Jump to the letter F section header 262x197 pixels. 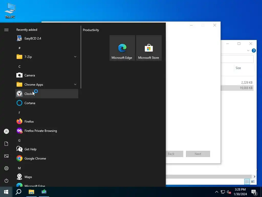(x=19, y=113)
